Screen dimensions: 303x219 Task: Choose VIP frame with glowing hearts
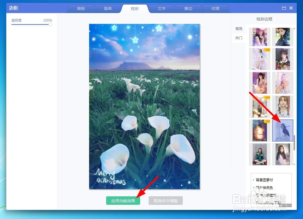(x=260, y=107)
